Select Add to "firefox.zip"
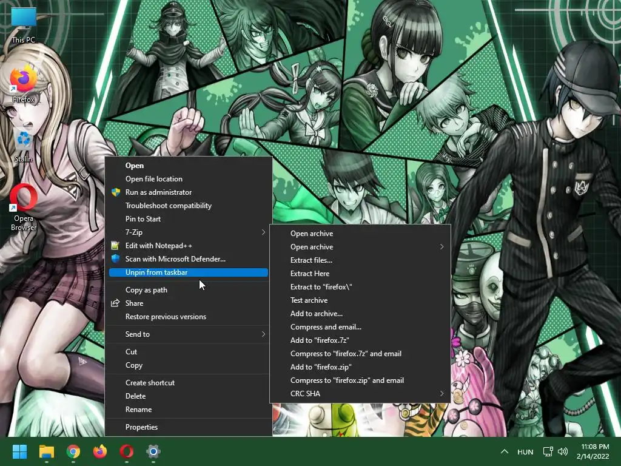Image resolution: width=621 pixels, height=466 pixels. 360,367
